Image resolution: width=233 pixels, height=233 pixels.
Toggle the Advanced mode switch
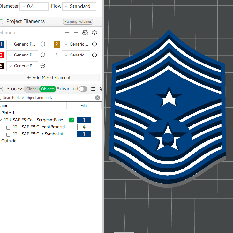(x=83, y=89)
